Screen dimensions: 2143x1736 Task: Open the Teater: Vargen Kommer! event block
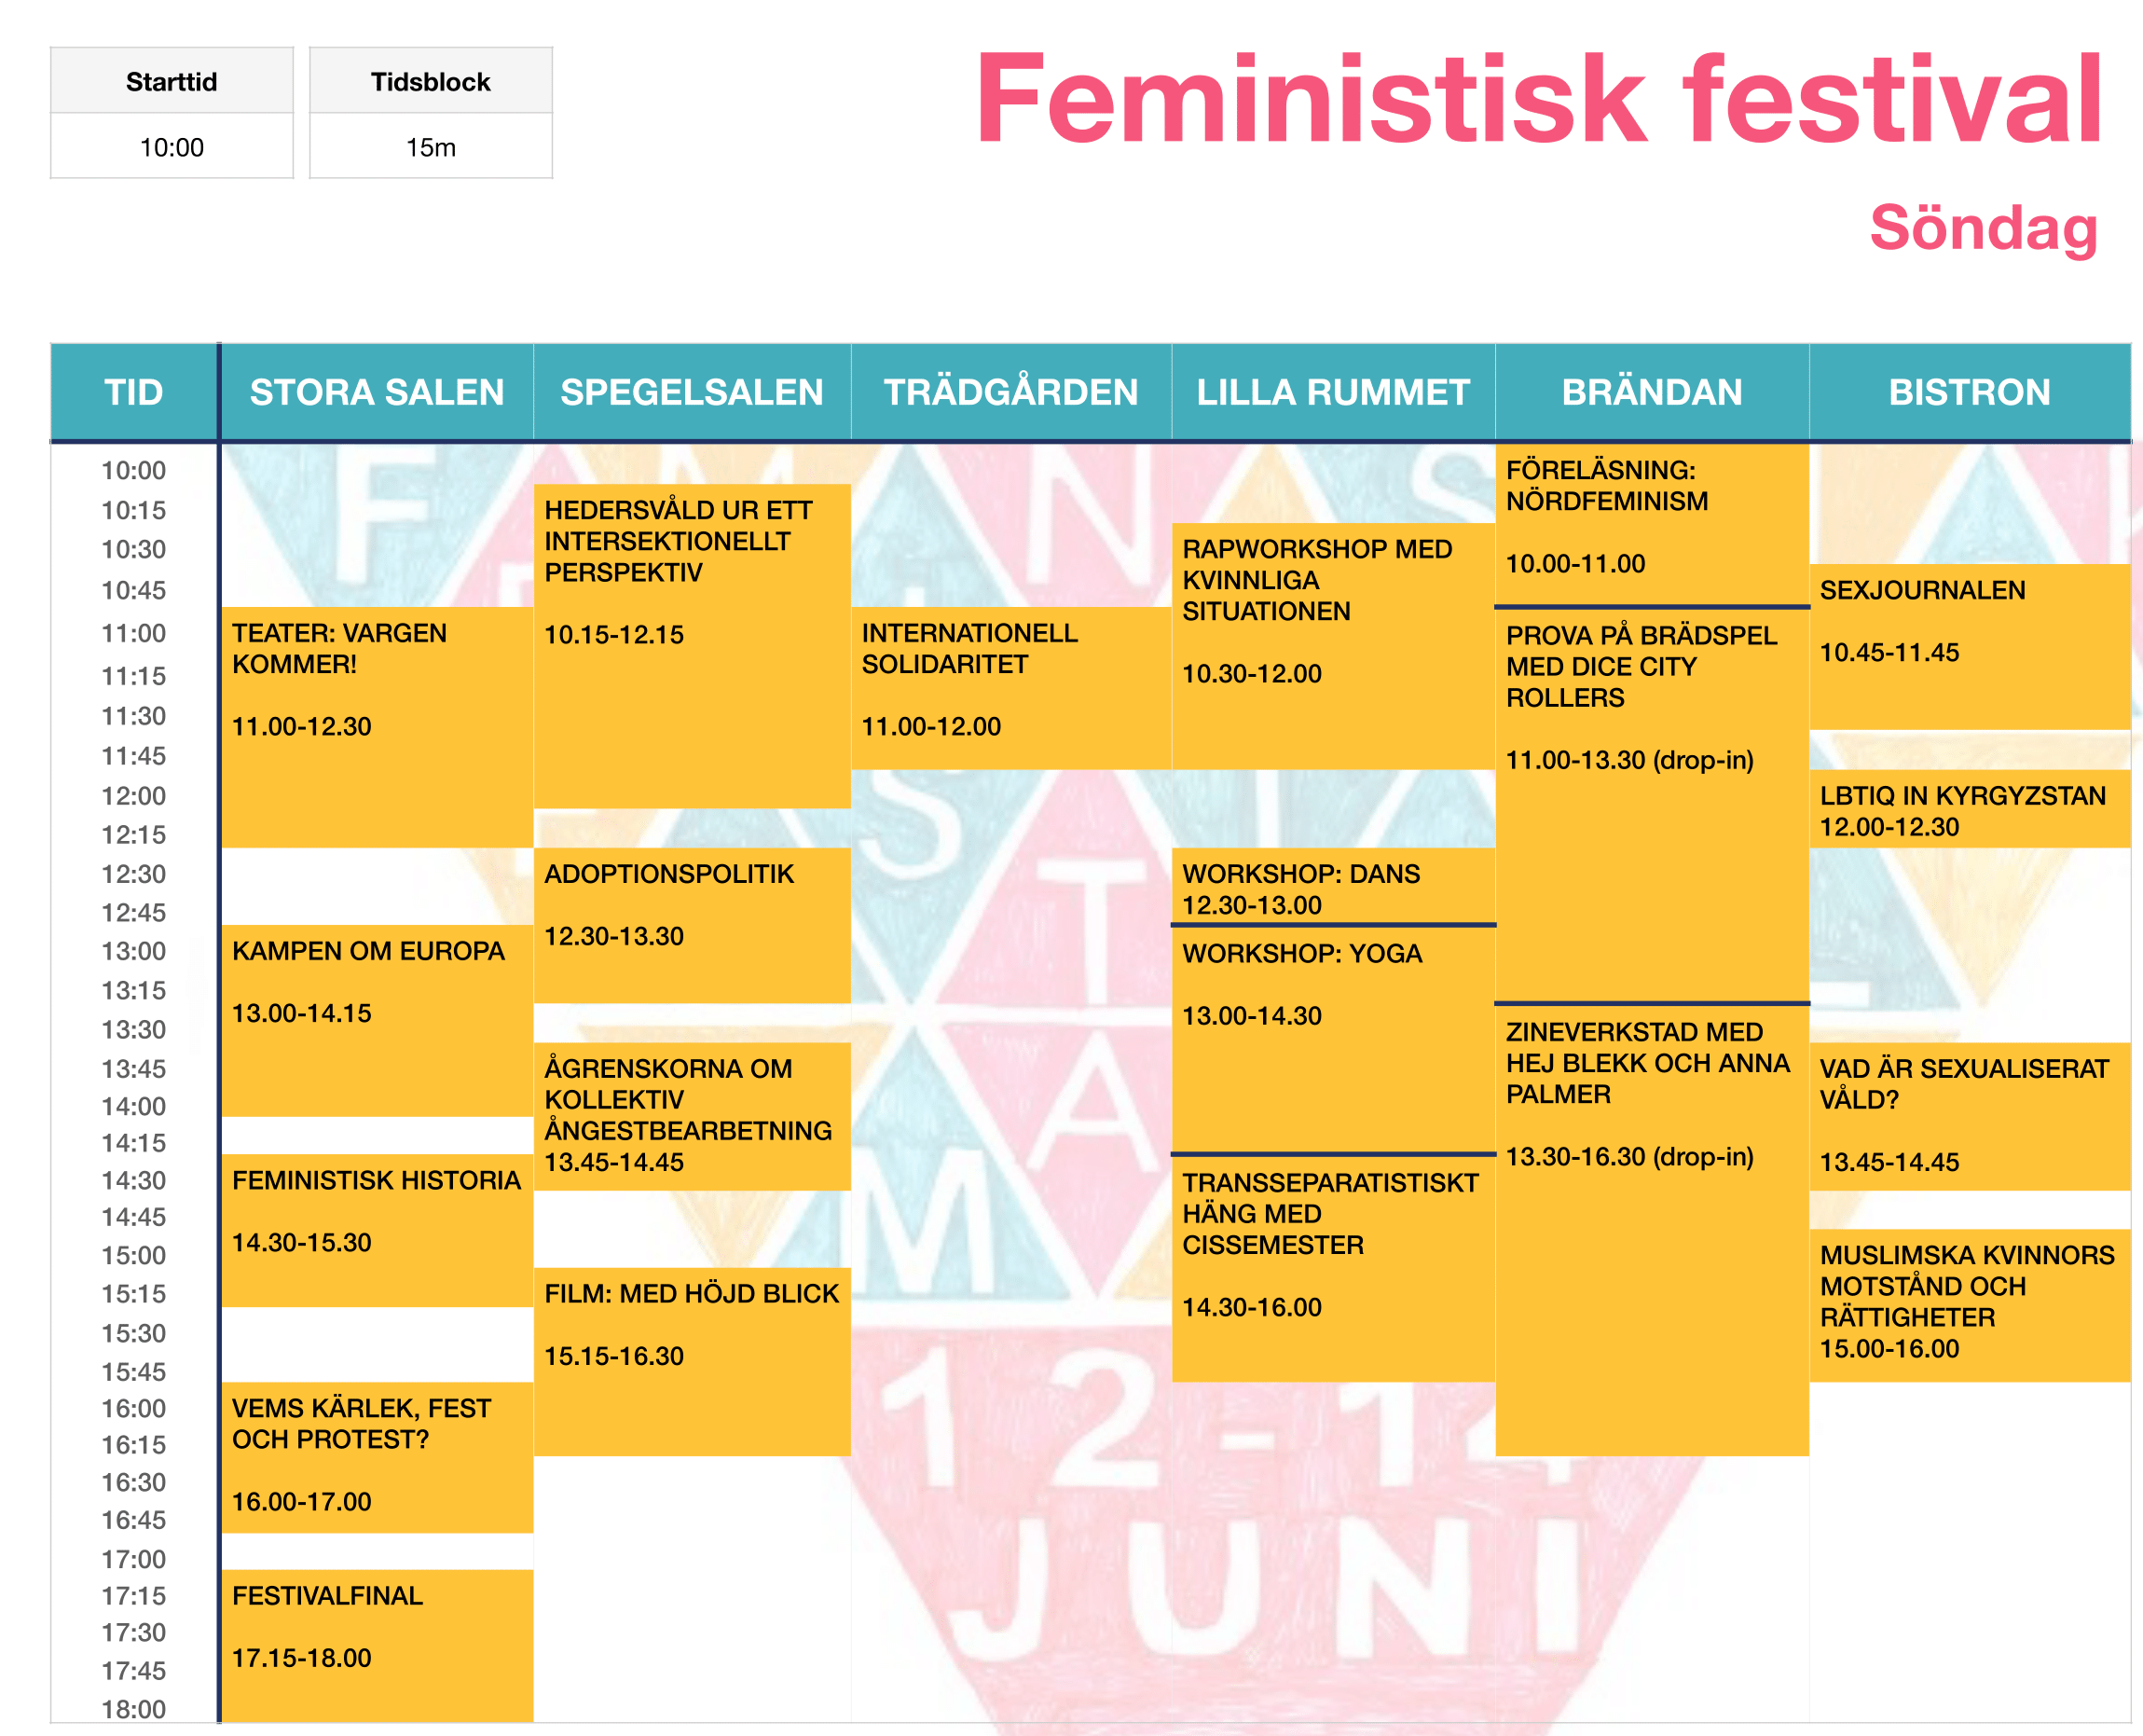377,726
